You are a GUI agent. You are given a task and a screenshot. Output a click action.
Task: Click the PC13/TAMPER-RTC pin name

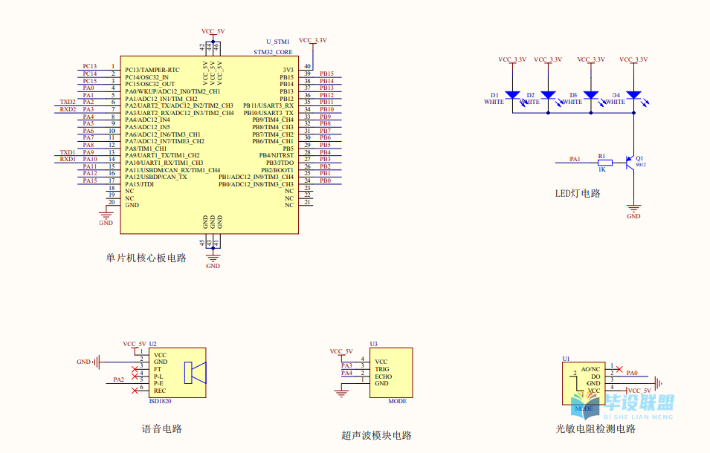click(152, 70)
